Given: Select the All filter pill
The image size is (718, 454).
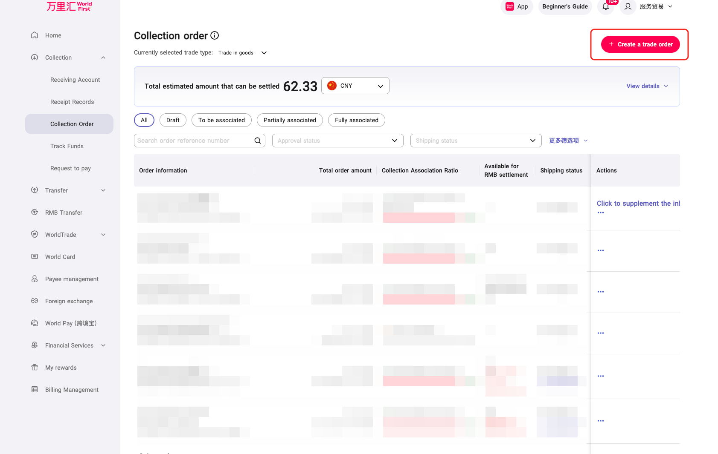Looking at the screenshot, I should [x=144, y=120].
